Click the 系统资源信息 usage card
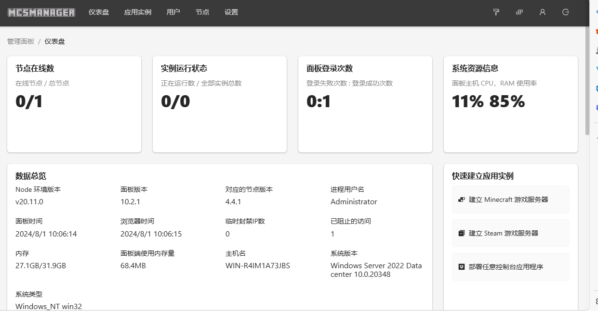This screenshot has height=311, width=598. pos(511,104)
